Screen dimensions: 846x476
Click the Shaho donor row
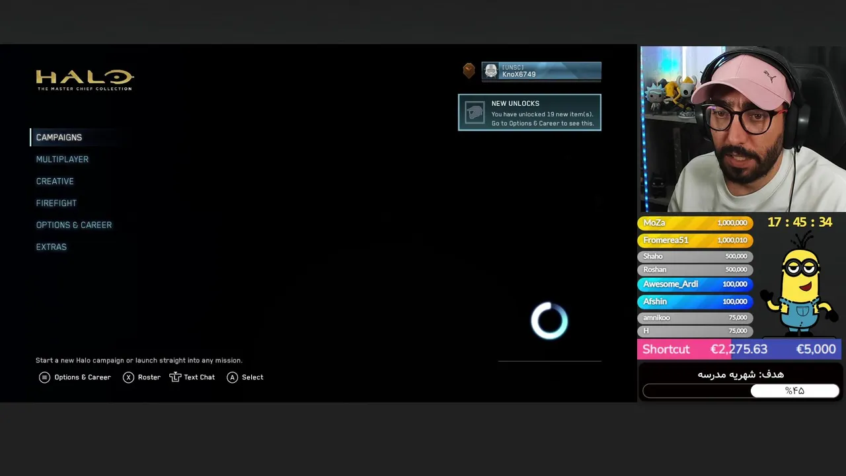click(x=695, y=257)
